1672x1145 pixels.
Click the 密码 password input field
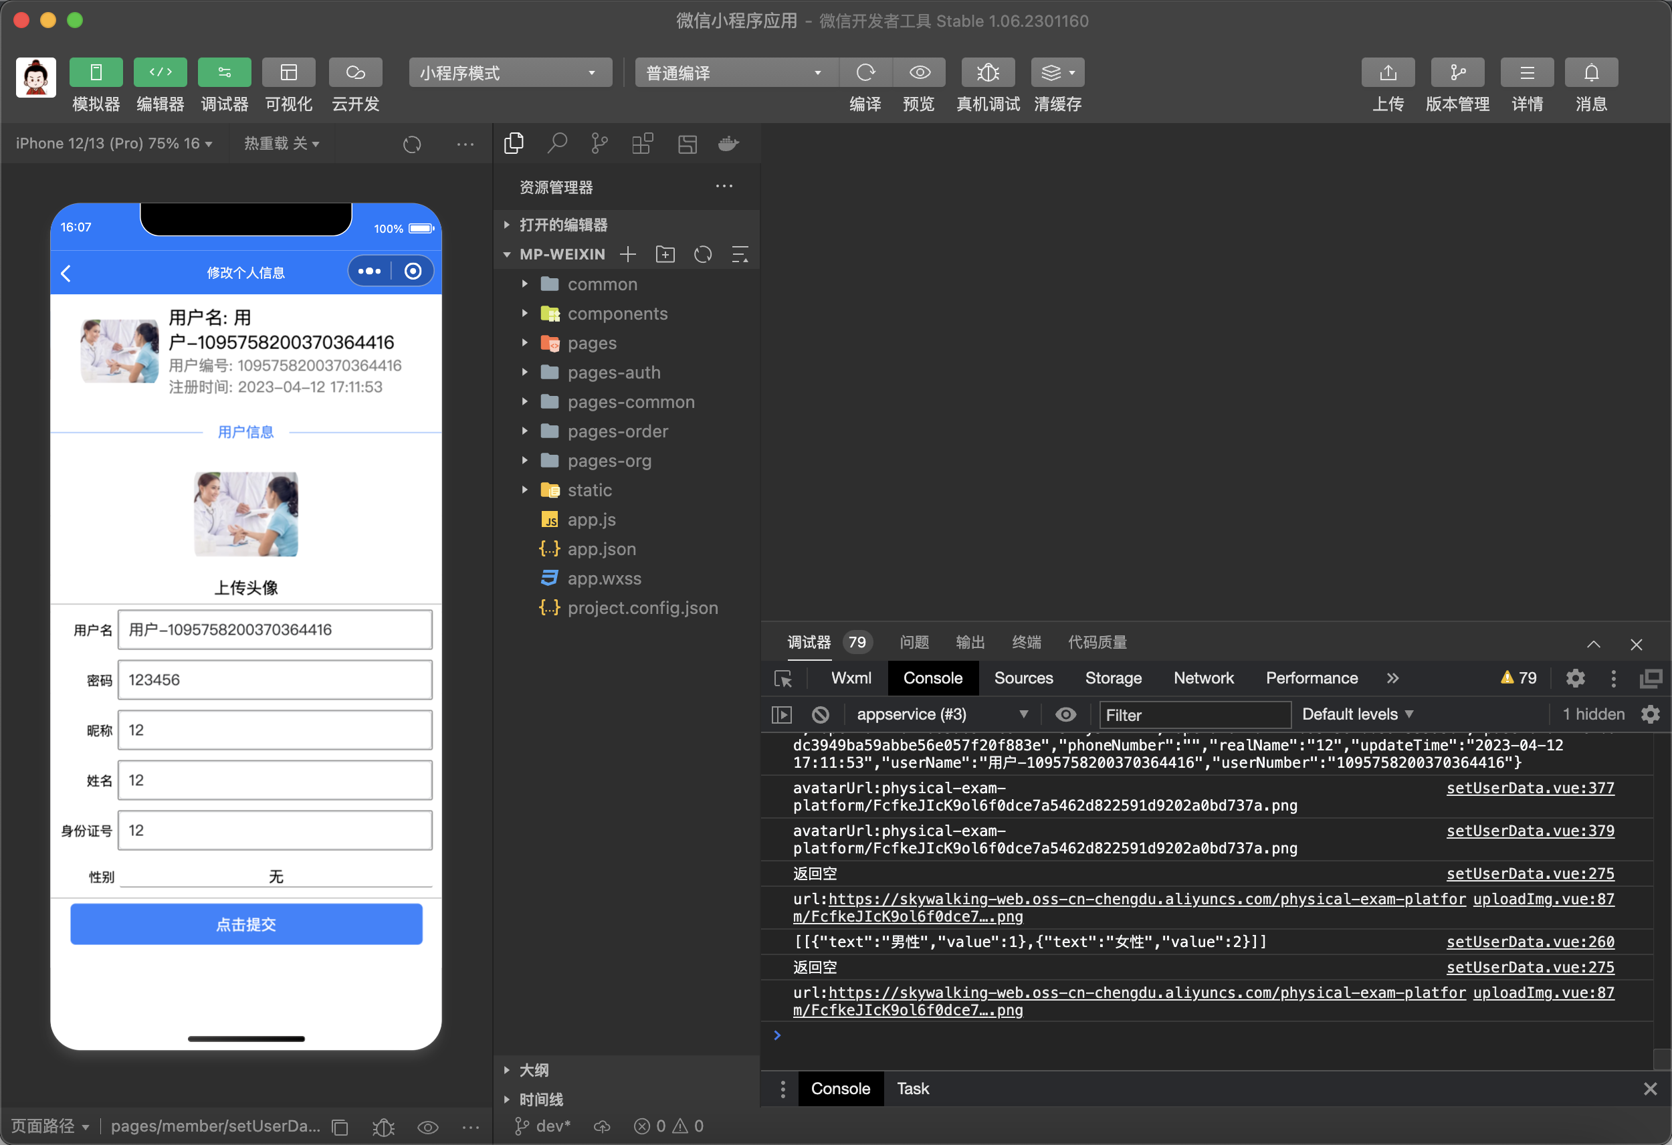[x=275, y=680]
